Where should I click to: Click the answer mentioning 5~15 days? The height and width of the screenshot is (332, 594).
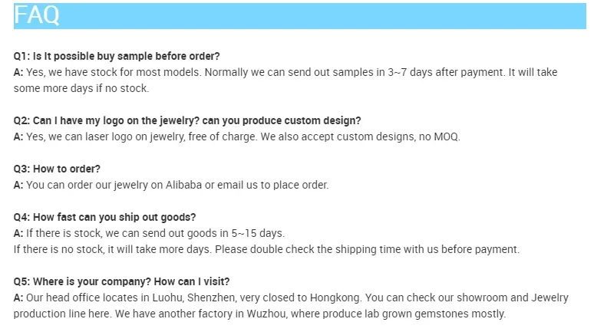pos(149,233)
